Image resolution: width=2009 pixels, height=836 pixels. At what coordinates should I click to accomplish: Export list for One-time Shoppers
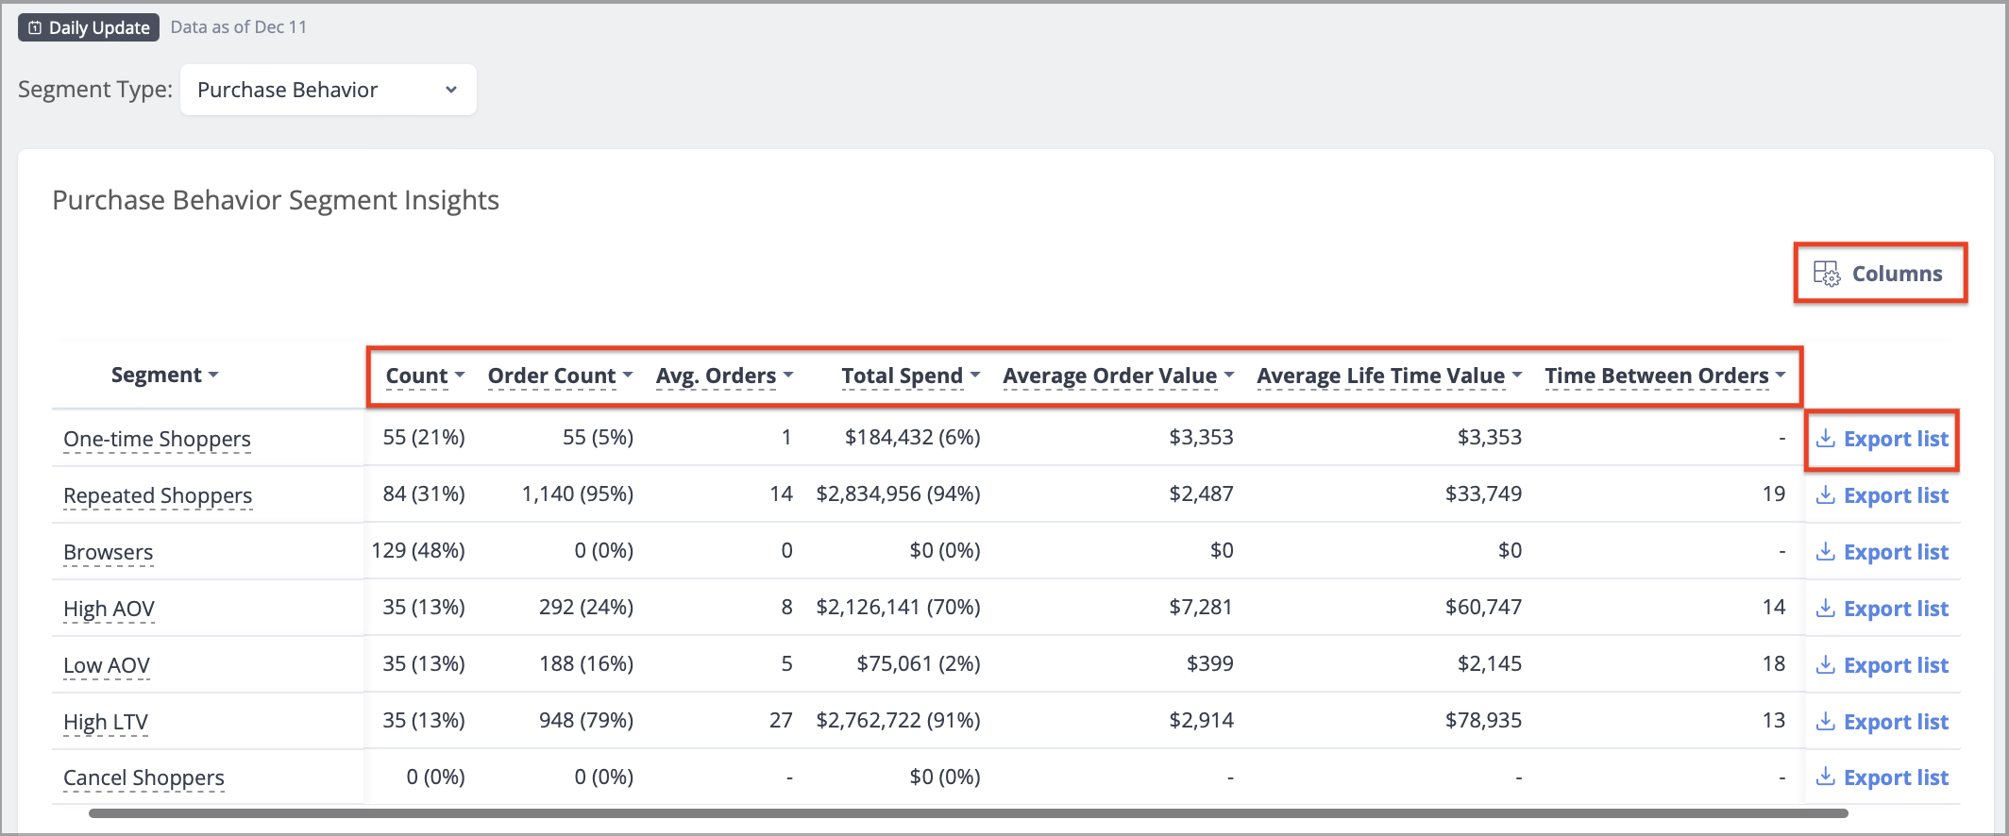point(1882,439)
